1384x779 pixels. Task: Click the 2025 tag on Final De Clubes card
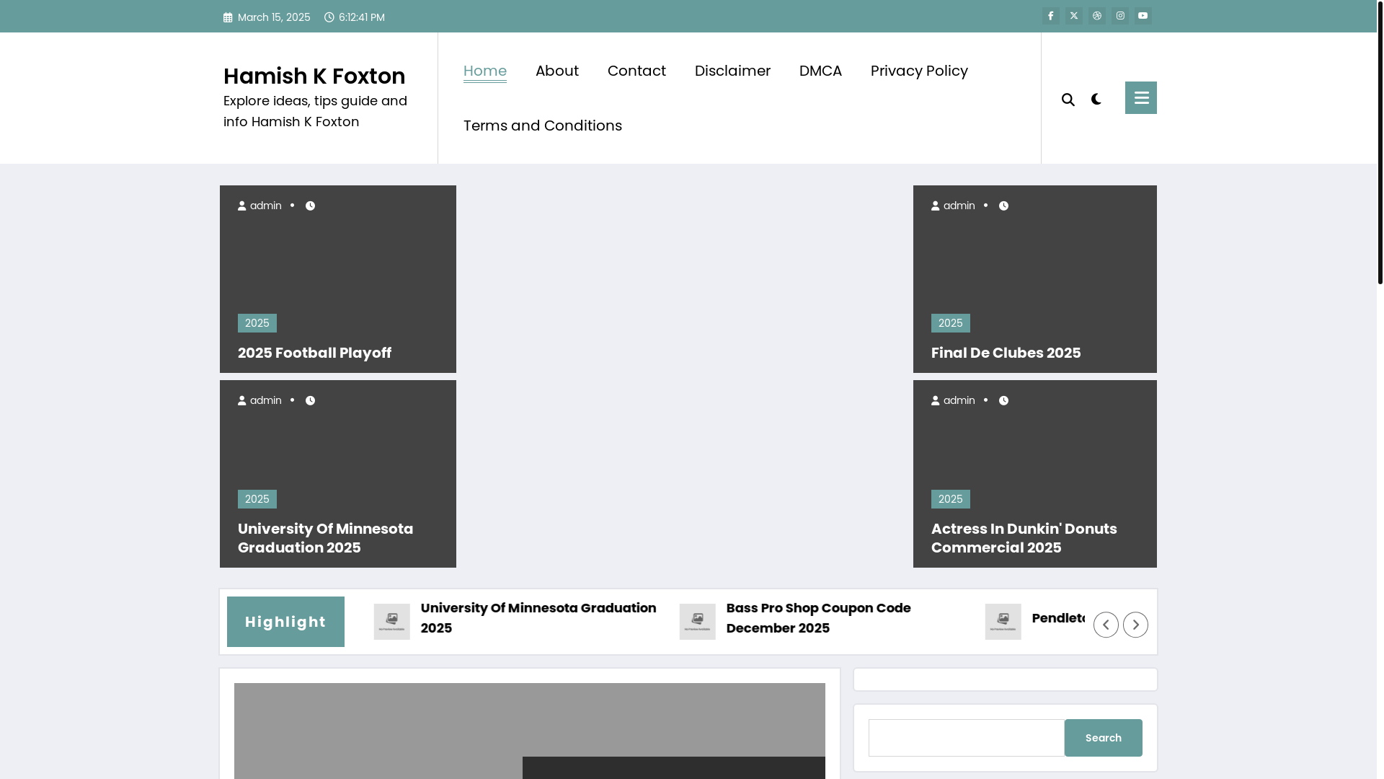pos(951,323)
